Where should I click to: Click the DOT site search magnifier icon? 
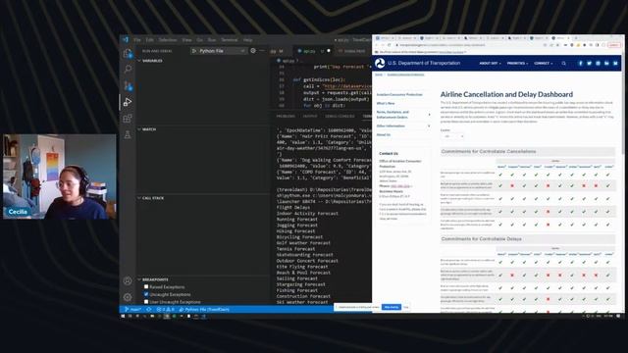tap(563, 63)
